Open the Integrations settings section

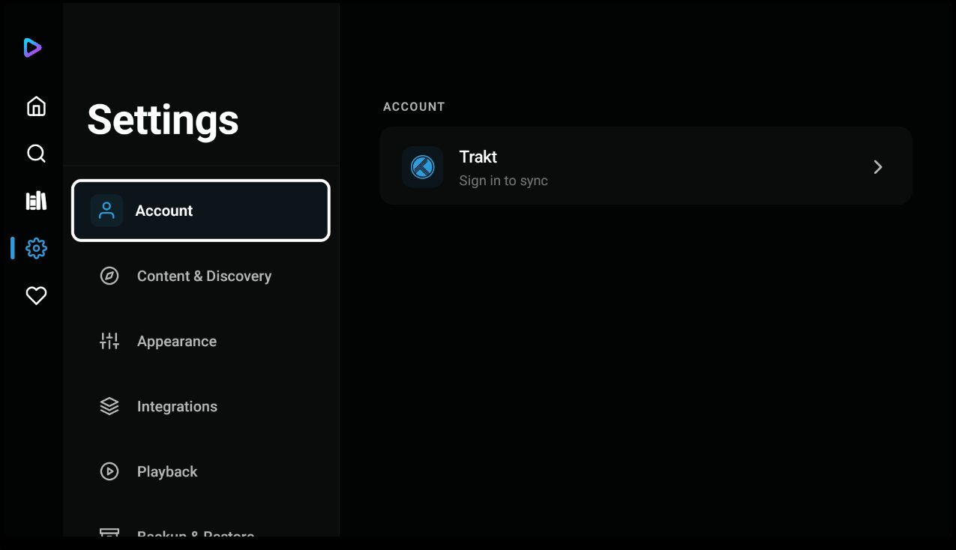[177, 406]
